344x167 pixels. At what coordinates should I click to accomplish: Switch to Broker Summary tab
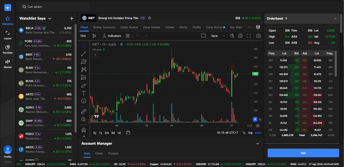(x=104, y=27)
